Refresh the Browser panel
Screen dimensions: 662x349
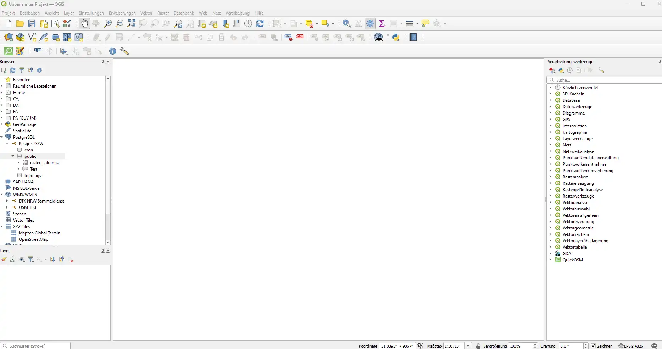[13, 70]
